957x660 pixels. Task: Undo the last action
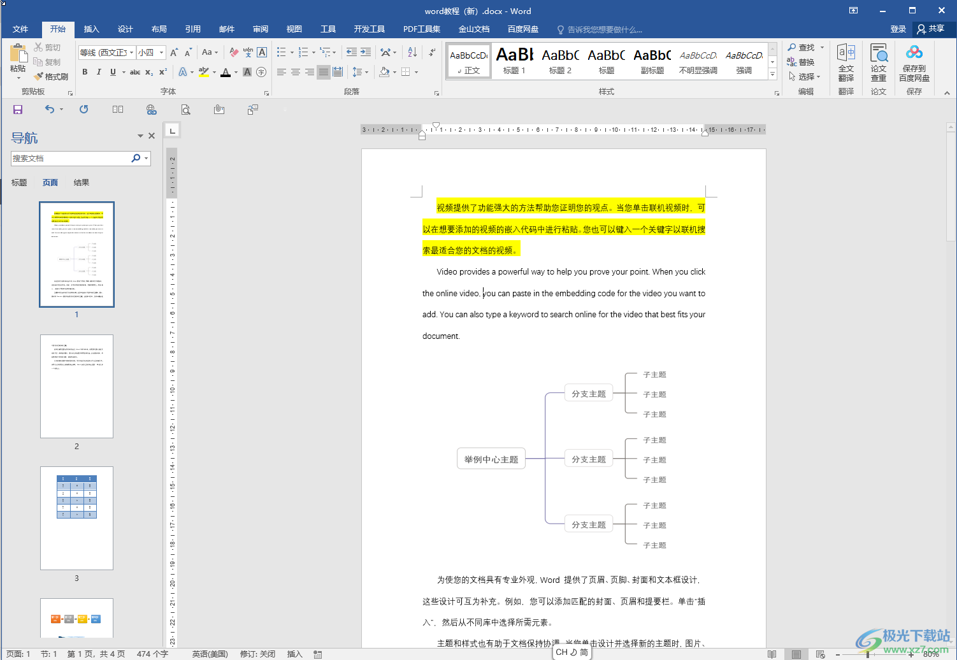pyautogui.click(x=50, y=110)
